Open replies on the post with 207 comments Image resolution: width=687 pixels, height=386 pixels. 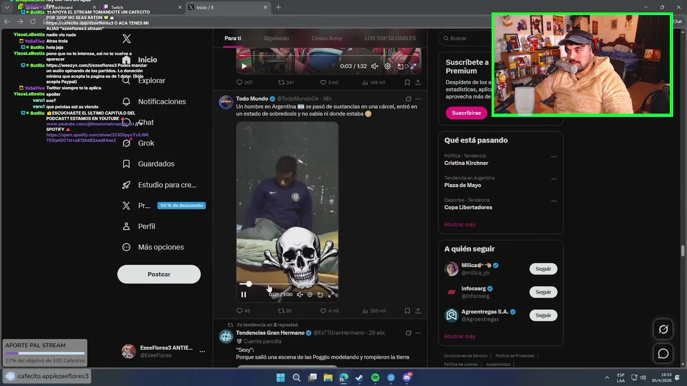(244, 83)
